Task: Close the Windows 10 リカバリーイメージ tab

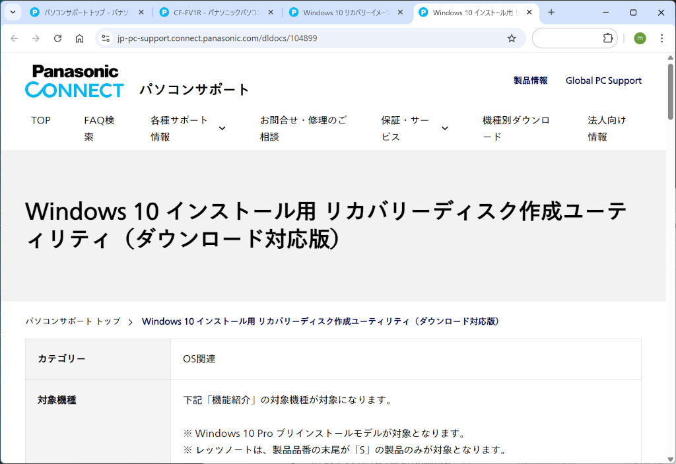Action: click(x=400, y=13)
